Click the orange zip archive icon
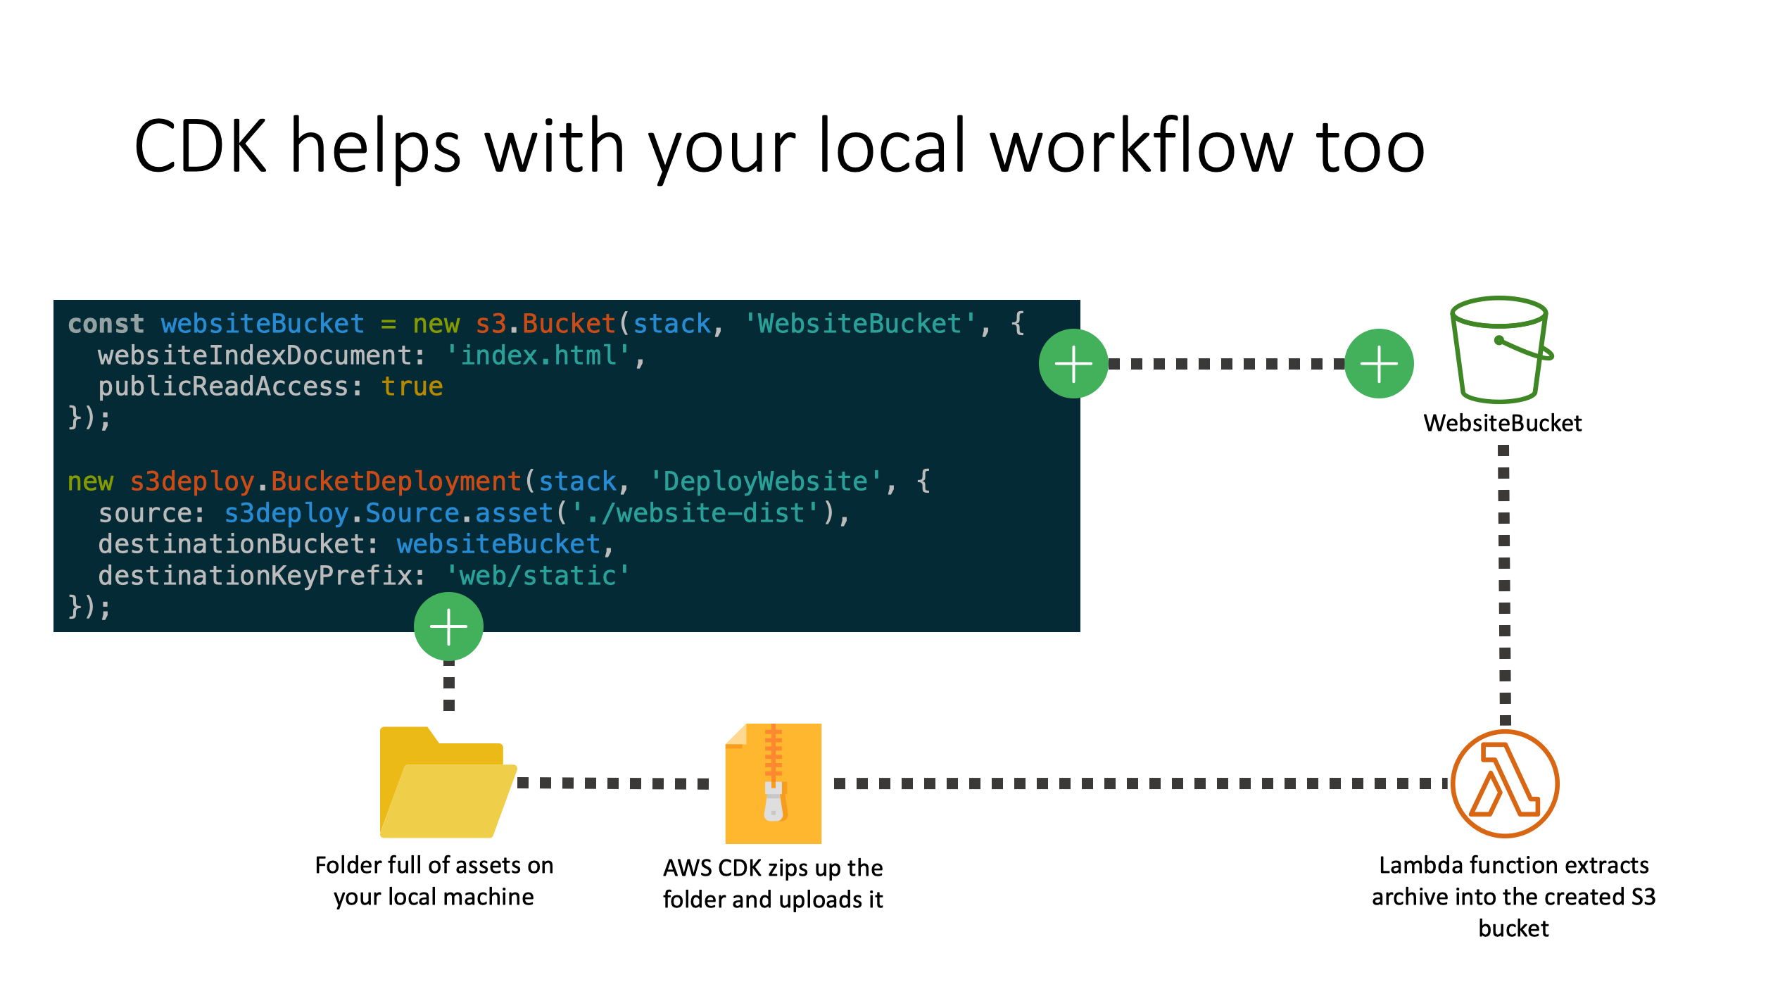The image size is (1792, 1008). [x=773, y=783]
